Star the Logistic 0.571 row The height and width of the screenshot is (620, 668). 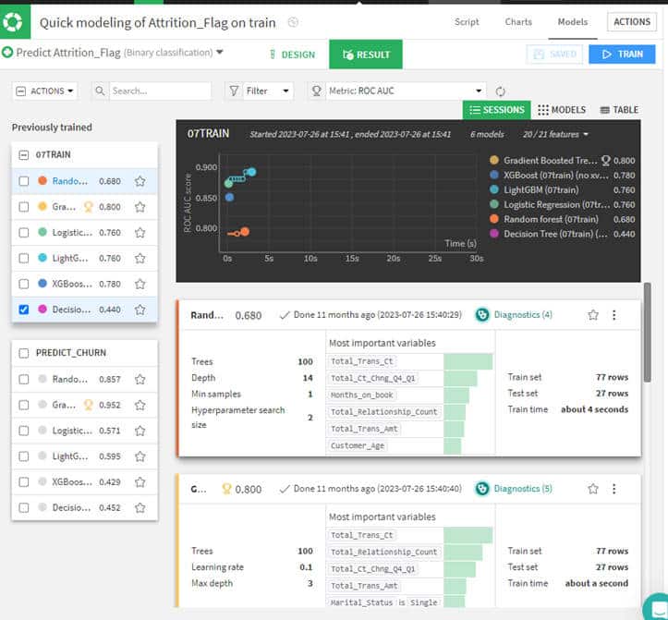tap(140, 431)
